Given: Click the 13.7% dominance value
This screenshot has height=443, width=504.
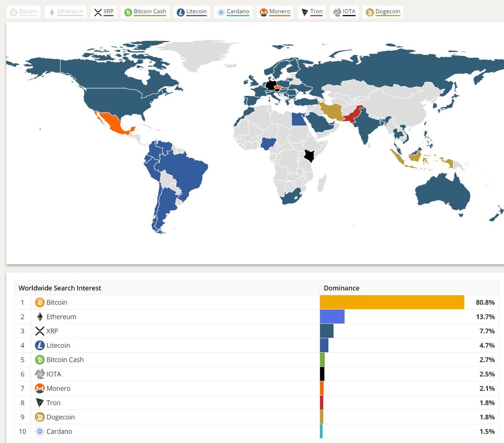Looking at the screenshot, I should point(485,316).
